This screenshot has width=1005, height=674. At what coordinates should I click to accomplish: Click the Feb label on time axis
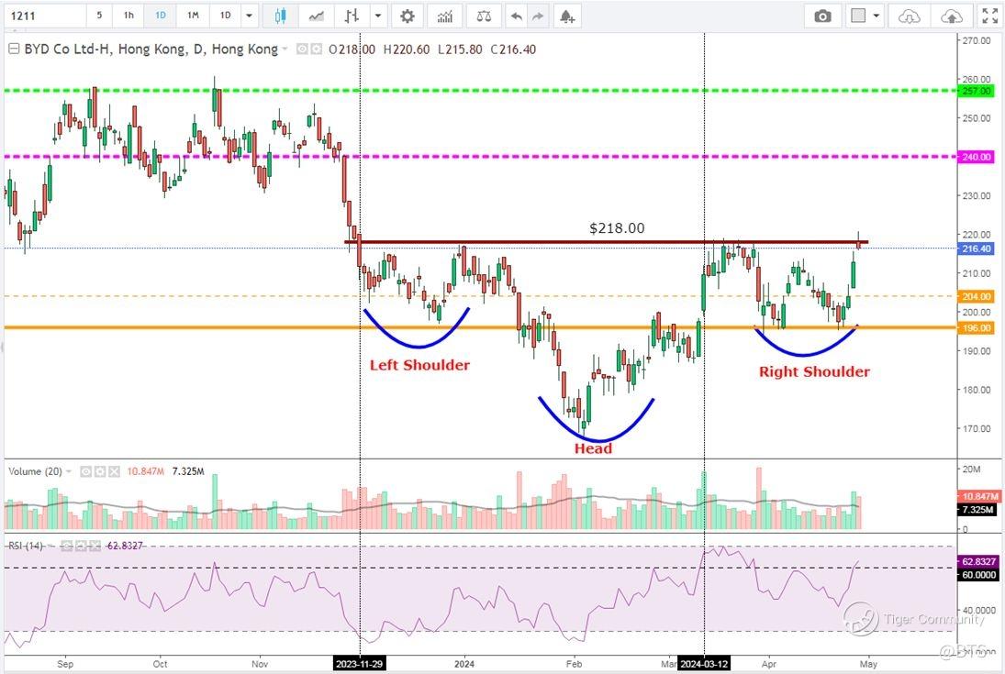[x=575, y=664]
